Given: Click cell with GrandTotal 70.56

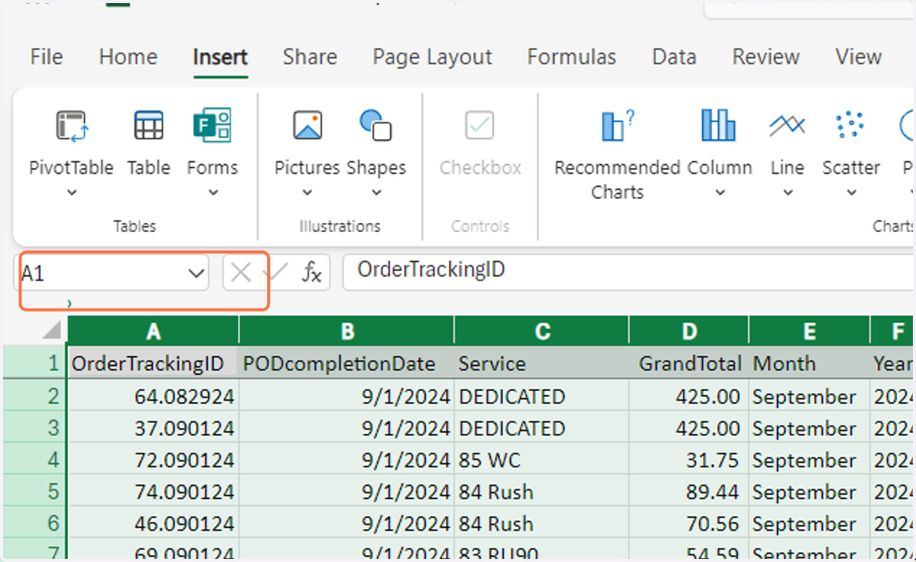Looking at the screenshot, I should tap(689, 525).
